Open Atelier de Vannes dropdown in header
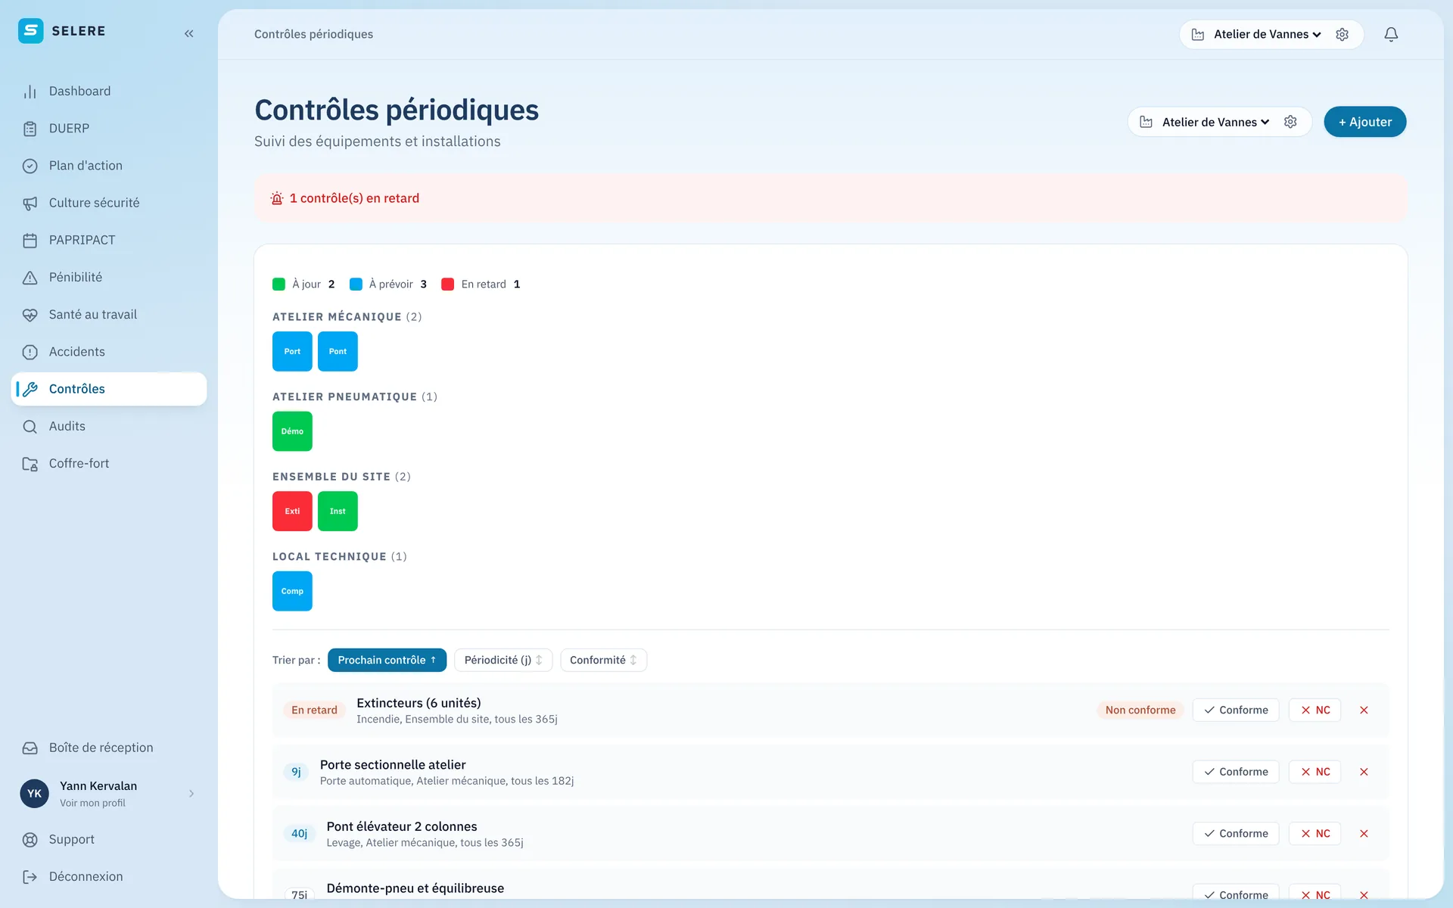Image resolution: width=1453 pixels, height=908 pixels. point(1268,34)
